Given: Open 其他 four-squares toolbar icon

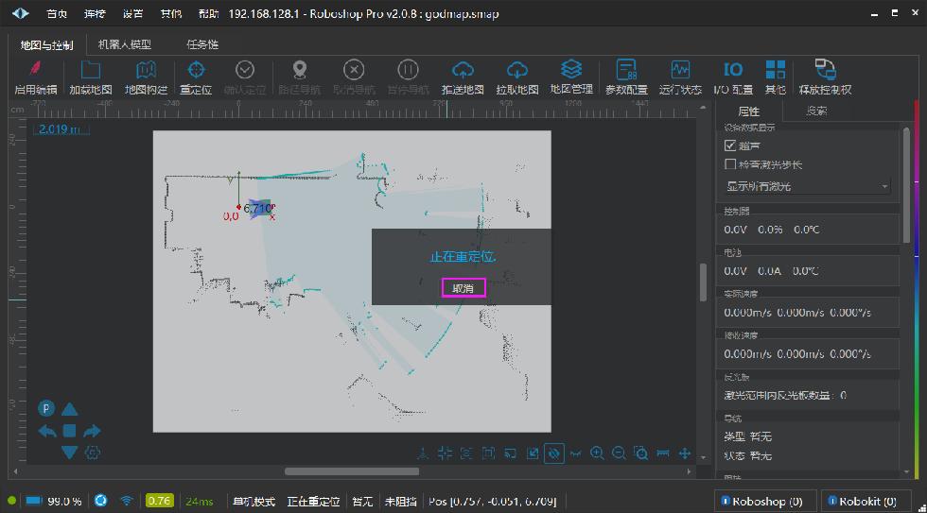Looking at the screenshot, I should click(775, 70).
